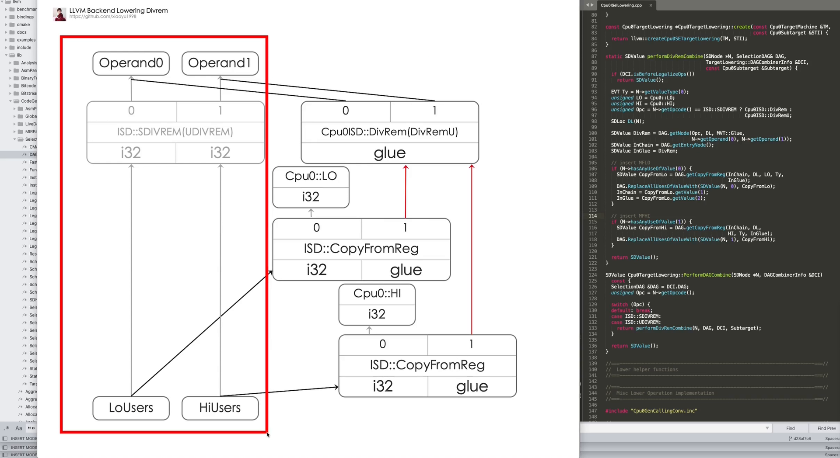Image resolution: width=840 pixels, height=458 pixels.
Task: Click the Analysis folder icon
Action: (16, 63)
